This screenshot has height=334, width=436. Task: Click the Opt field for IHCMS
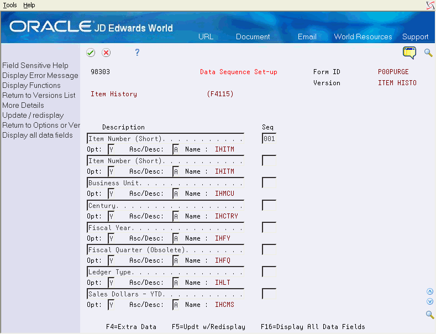[x=111, y=305]
